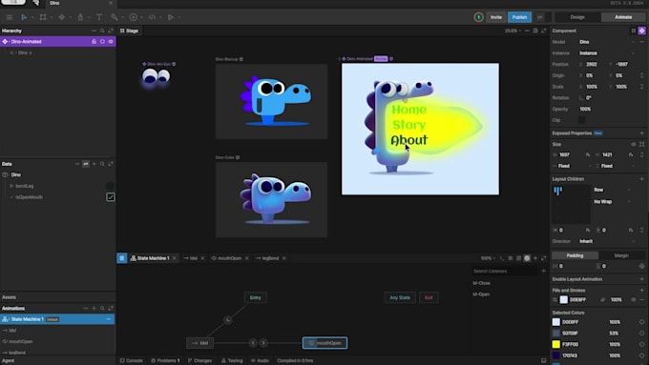Toggle the isOpenMouth checkbox

(110, 197)
